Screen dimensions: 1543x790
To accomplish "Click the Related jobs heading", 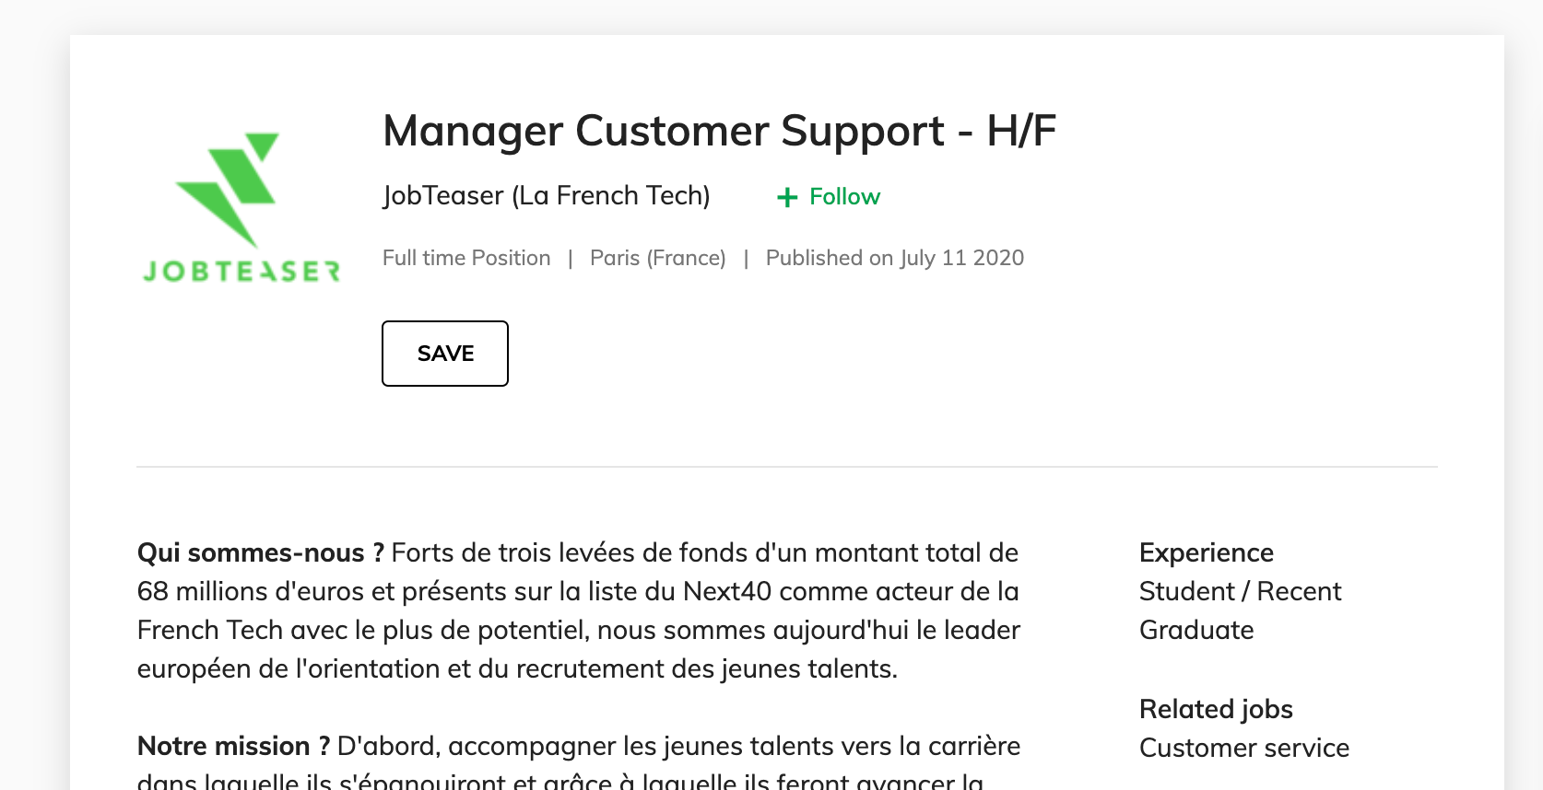I will pyautogui.click(x=1216, y=709).
